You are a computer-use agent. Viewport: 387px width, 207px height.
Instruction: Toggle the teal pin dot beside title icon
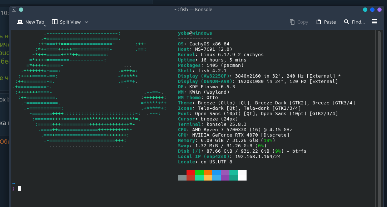pos(21,10)
